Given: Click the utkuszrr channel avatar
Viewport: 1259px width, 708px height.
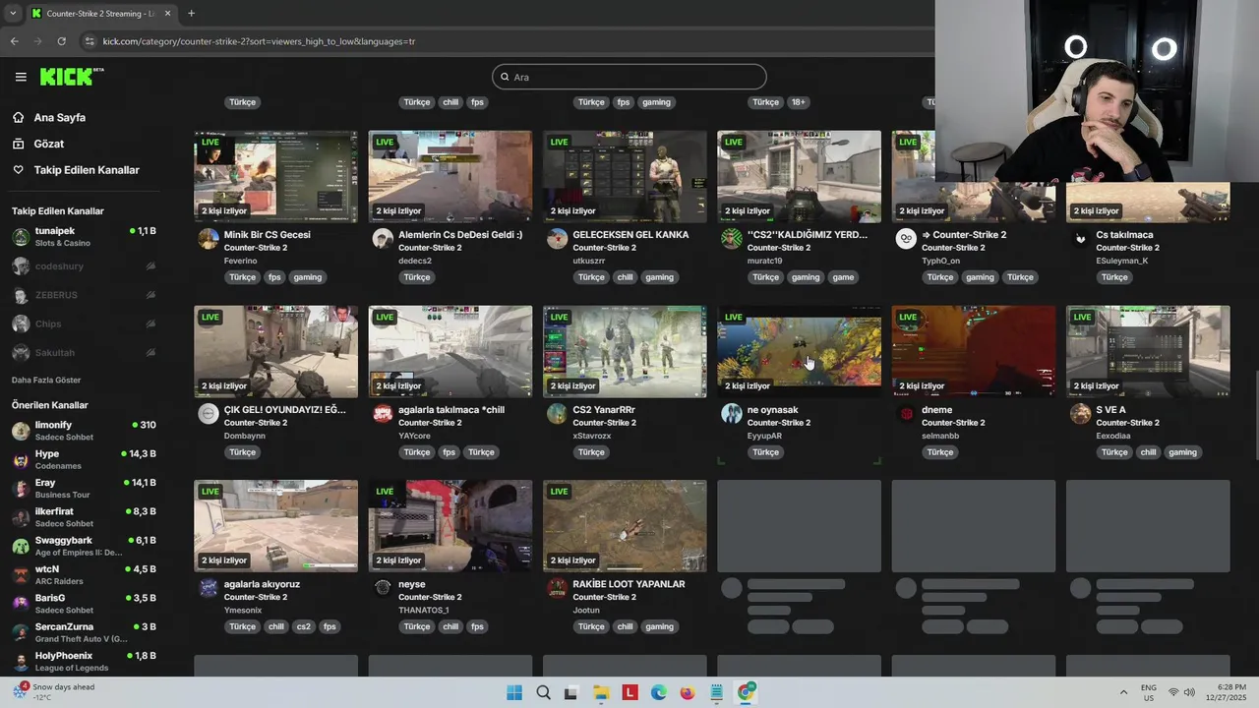Looking at the screenshot, I should pos(558,239).
